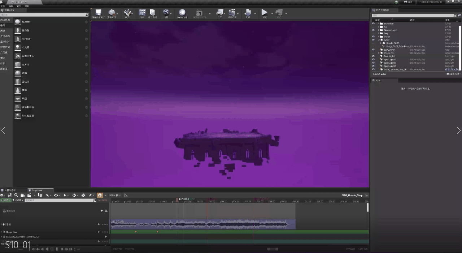Image resolution: width=462 pixels, height=253 pixels.
Task: Play the sequence in reverse
Action: 47,249
